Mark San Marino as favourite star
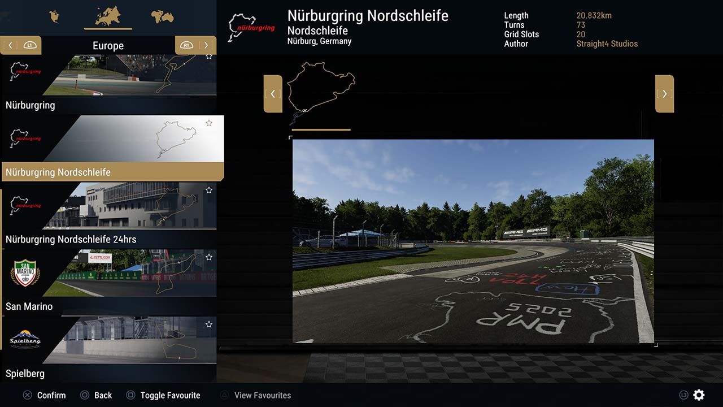Image resolution: width=723 pixels, height=407 pixels. pos(209,257)
